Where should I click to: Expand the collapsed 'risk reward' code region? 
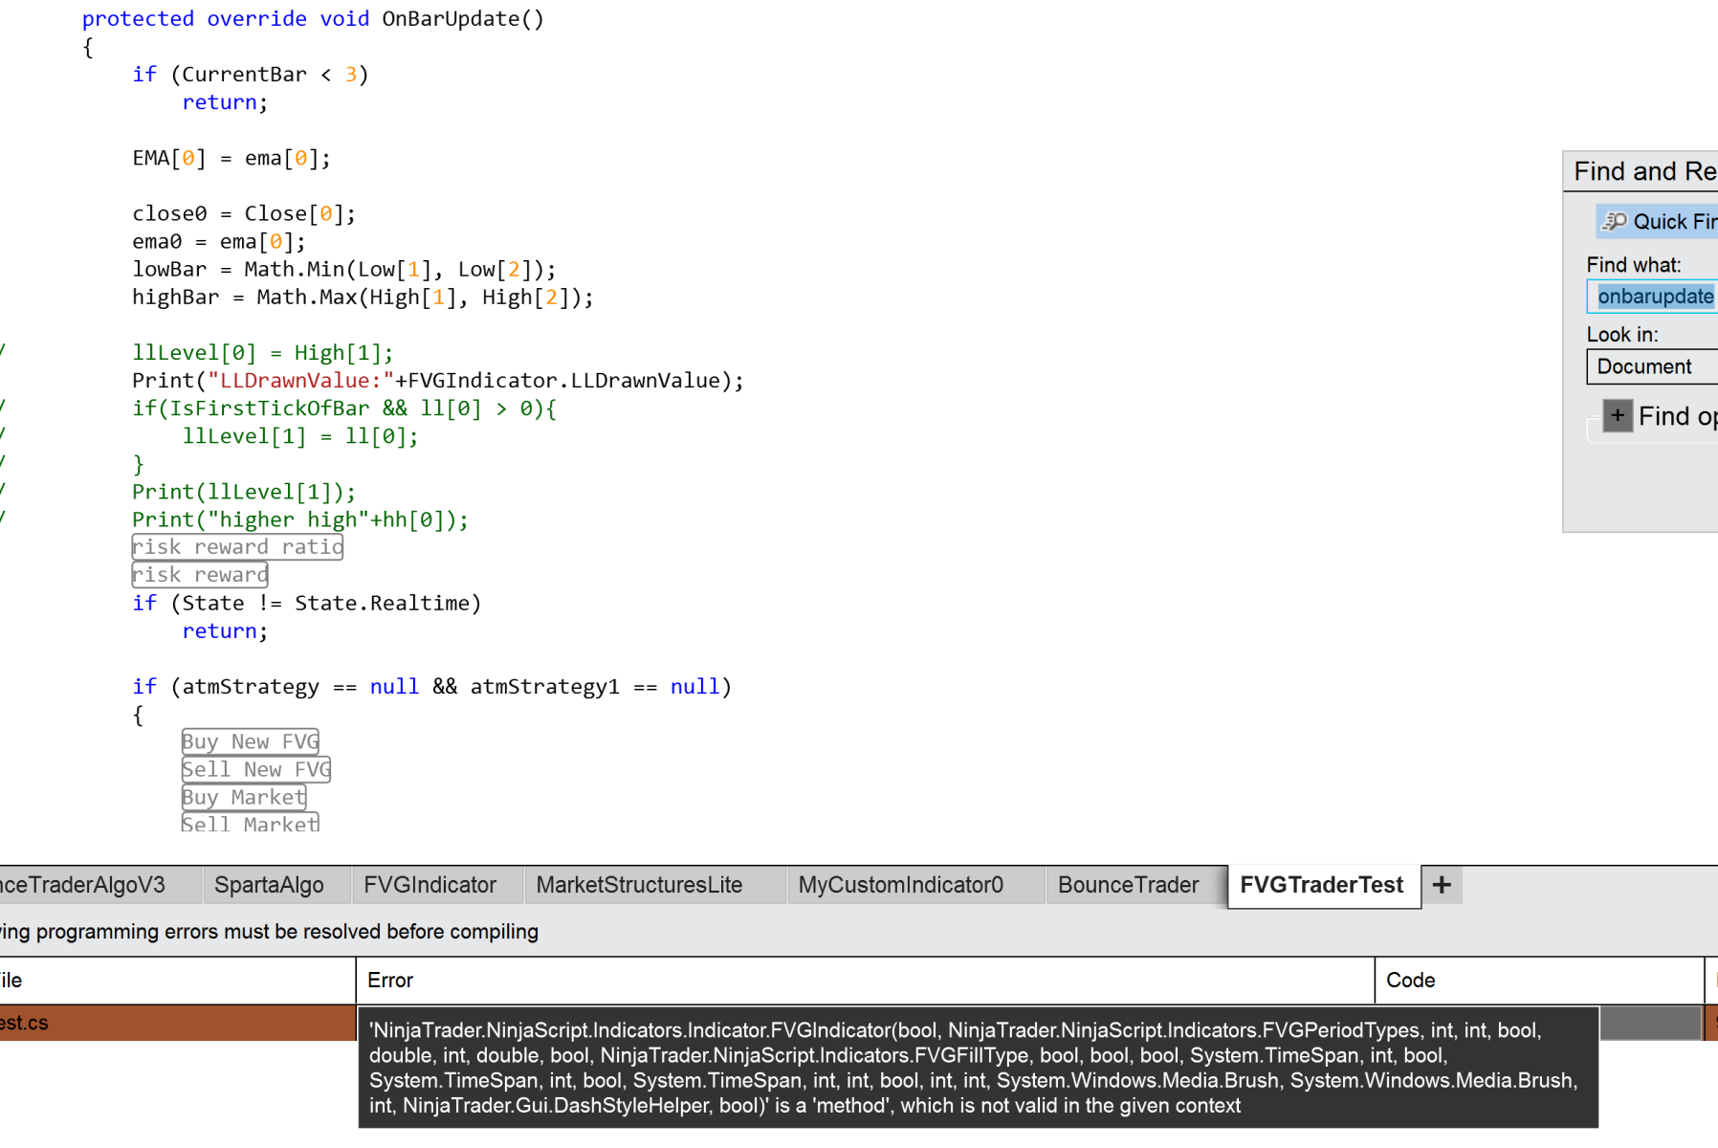point(200,575)
